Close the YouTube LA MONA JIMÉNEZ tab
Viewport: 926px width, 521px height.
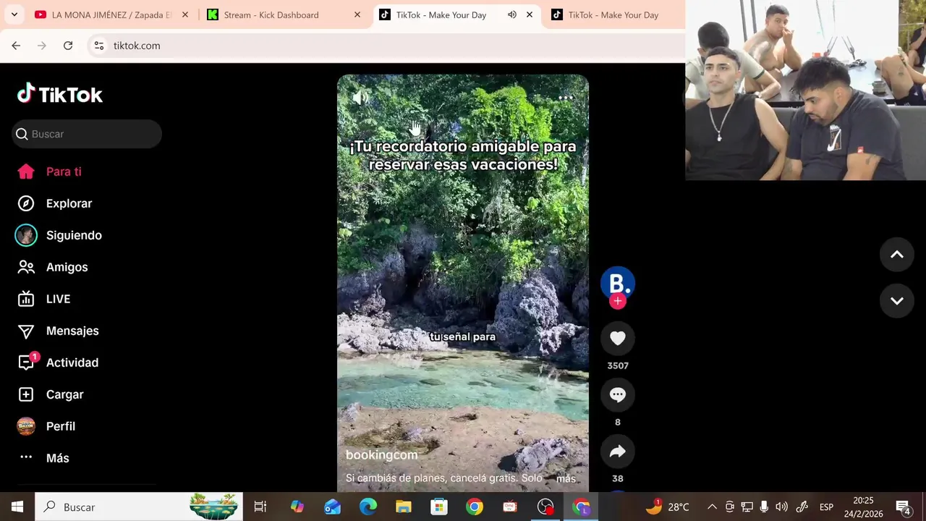click(184, 14)
